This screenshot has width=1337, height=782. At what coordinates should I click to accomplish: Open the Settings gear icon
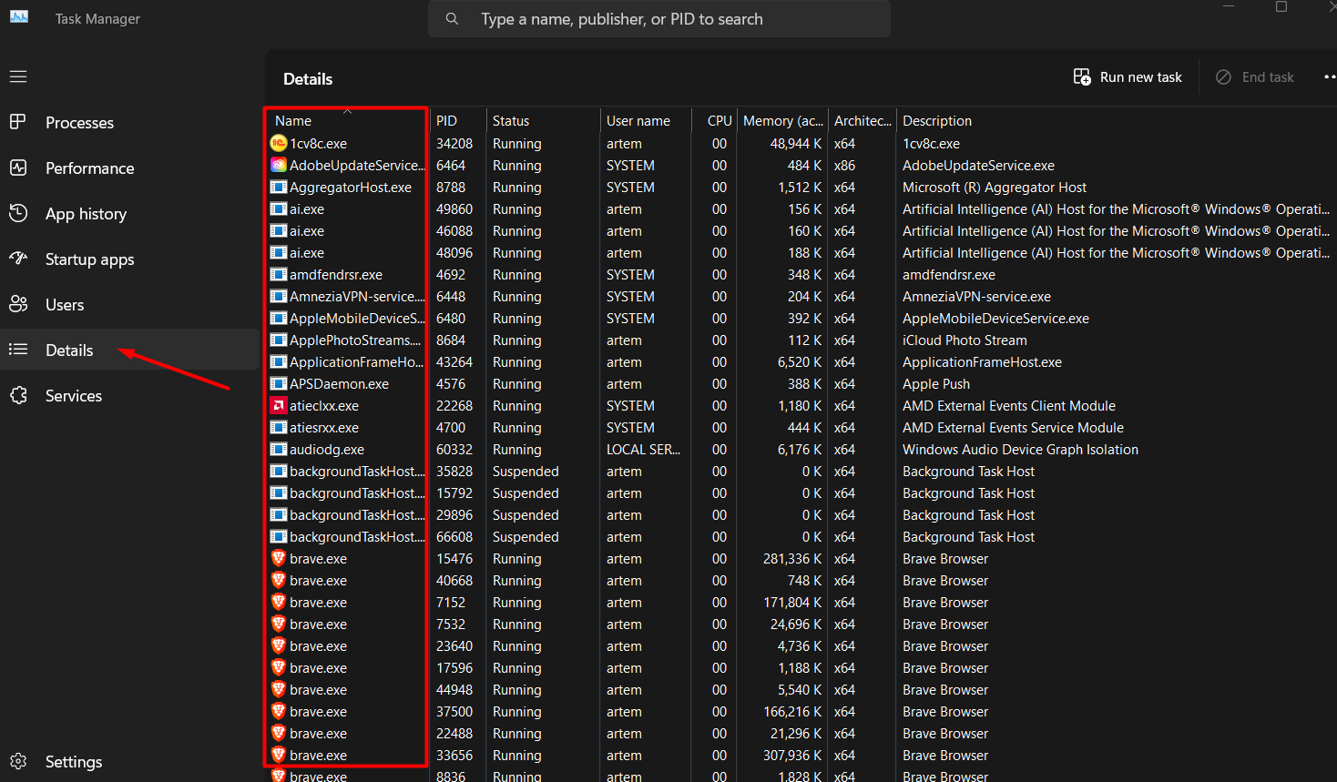pos(18,761)
